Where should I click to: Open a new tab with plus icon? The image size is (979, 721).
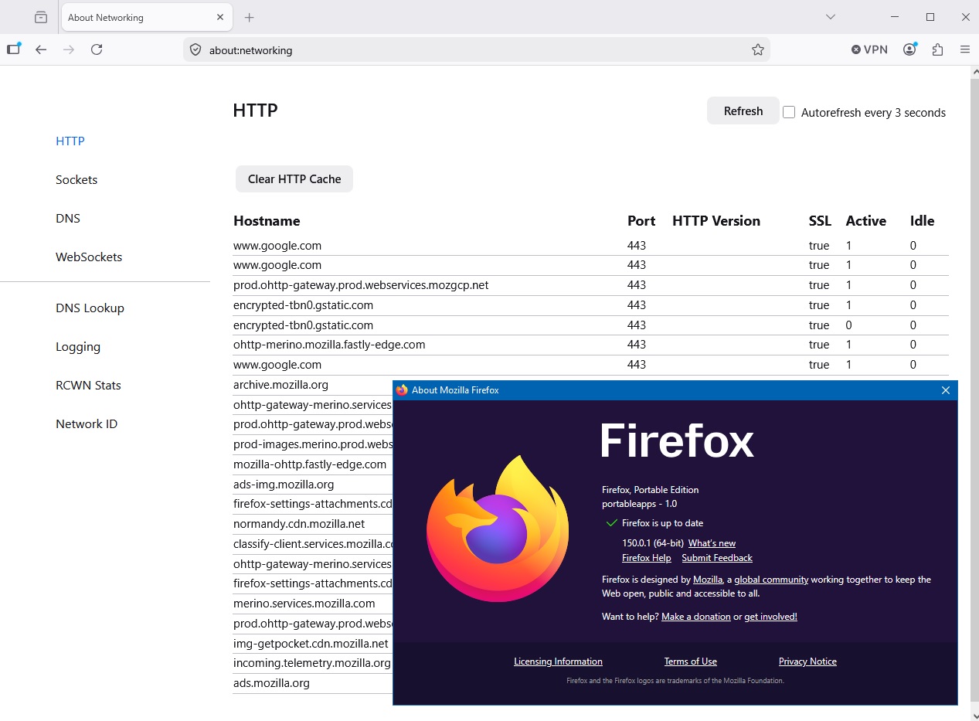[x=249, y=17]
